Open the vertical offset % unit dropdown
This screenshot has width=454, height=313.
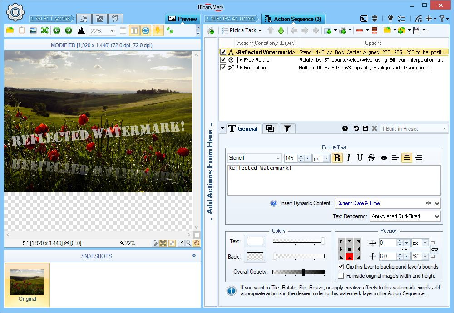tap(425, 256)
